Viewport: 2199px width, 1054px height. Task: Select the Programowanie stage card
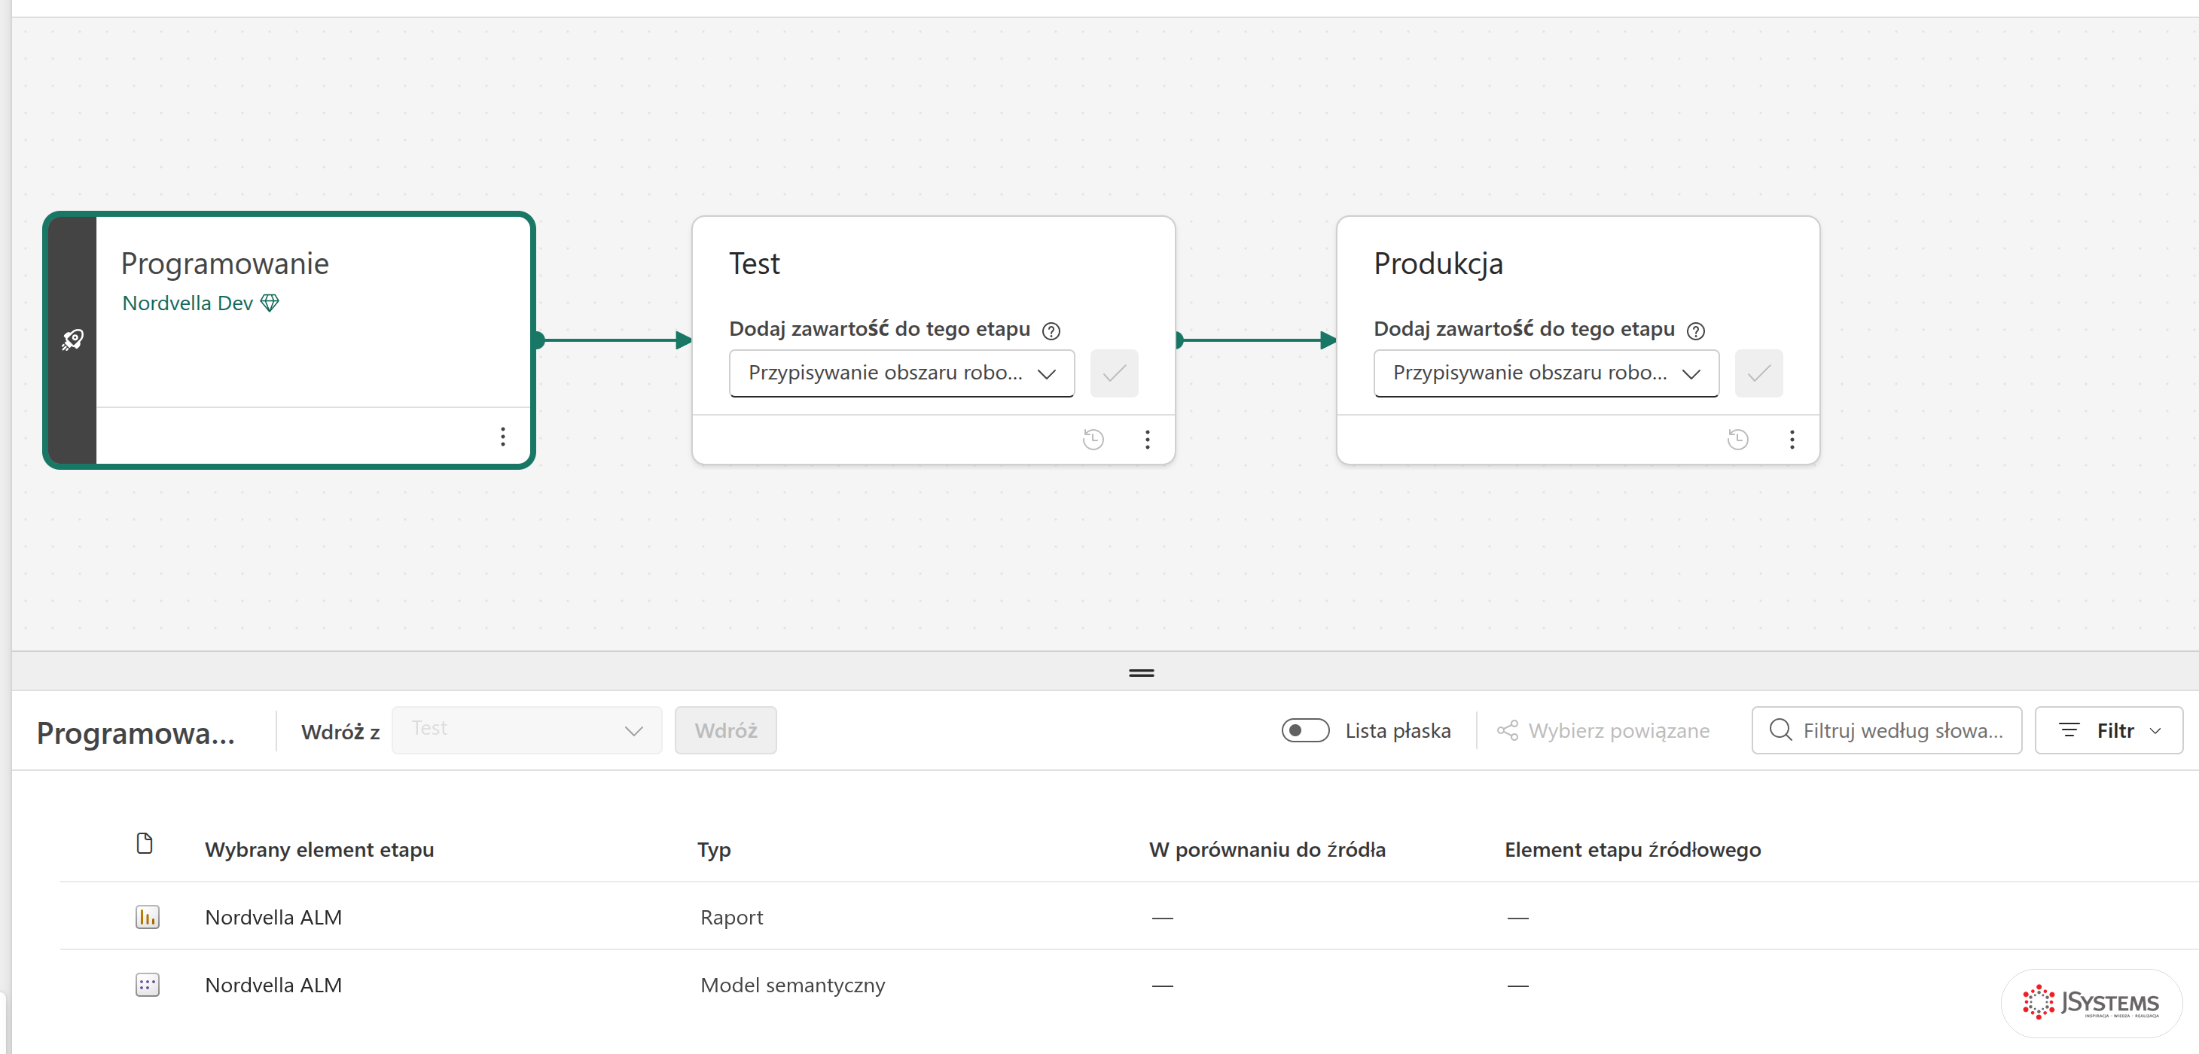point(289,340)
